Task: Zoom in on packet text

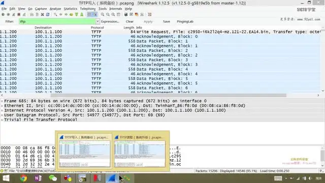Action: click(103, 15)
